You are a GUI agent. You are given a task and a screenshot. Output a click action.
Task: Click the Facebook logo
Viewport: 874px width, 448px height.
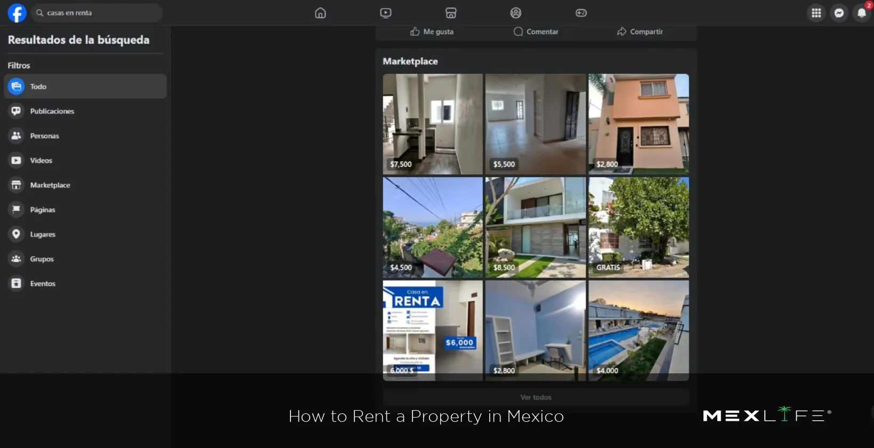click(x=17, y=13)
